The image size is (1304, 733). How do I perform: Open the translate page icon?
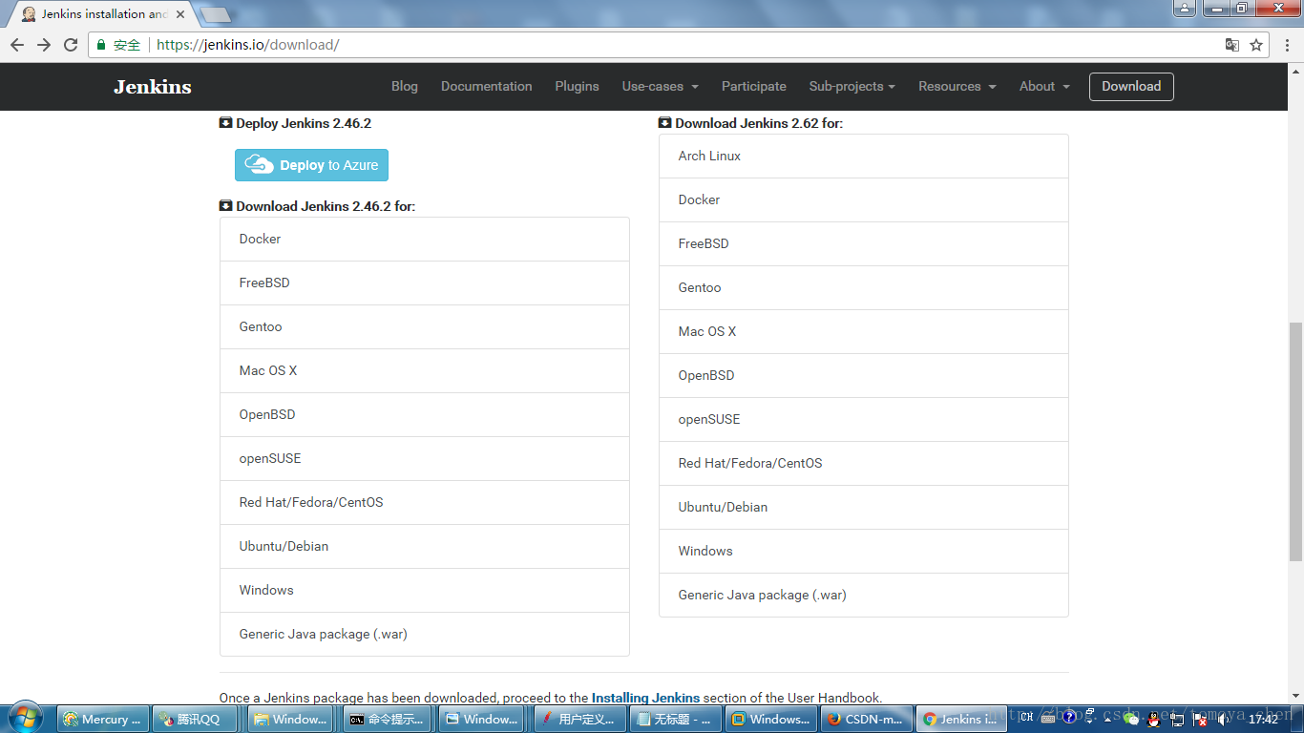[x=1232, y=45]
